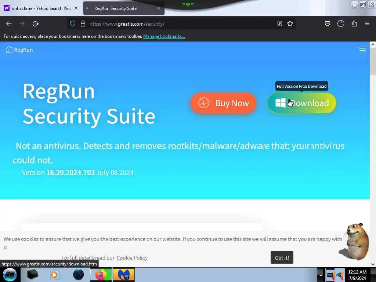Screen dimensions: 376x282
Task: Switch to unhackme Yahoo Search tab
Action: coord(41,8)
